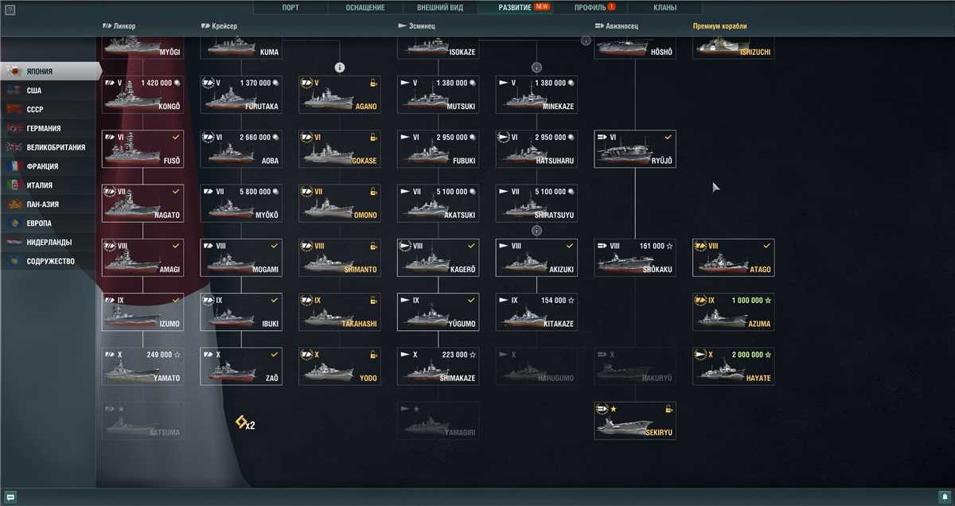Switch to the Кланы tab
The width and height of the screenshot is (955, 506).
(665, 7)
